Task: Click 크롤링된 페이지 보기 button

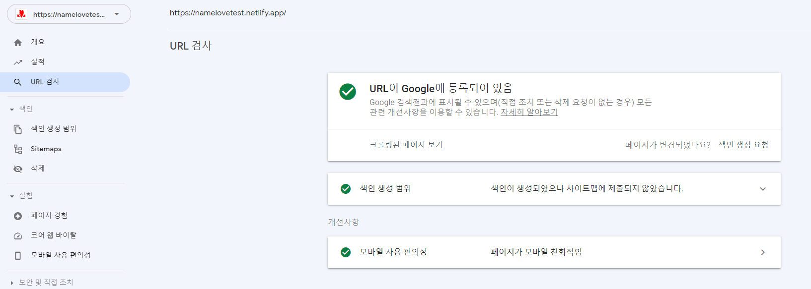Action: (x=406, y=145)
